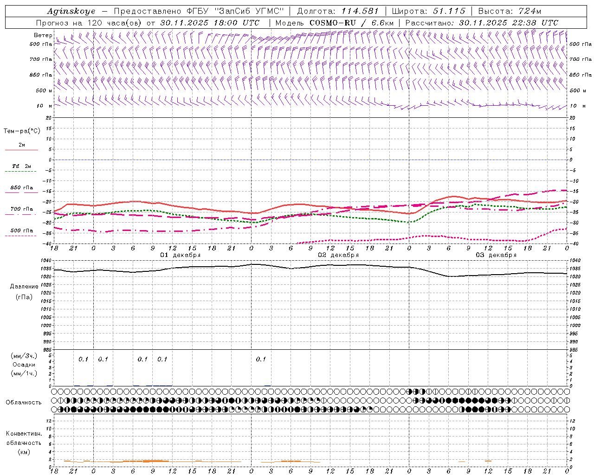This screenshot has height=475, width=594.
Task: Click the 02 декабря date label
Action: pos(338,255)
